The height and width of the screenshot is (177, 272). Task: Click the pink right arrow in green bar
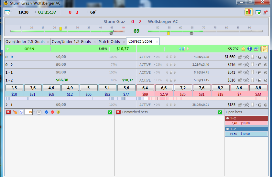(x=188, y=49)
